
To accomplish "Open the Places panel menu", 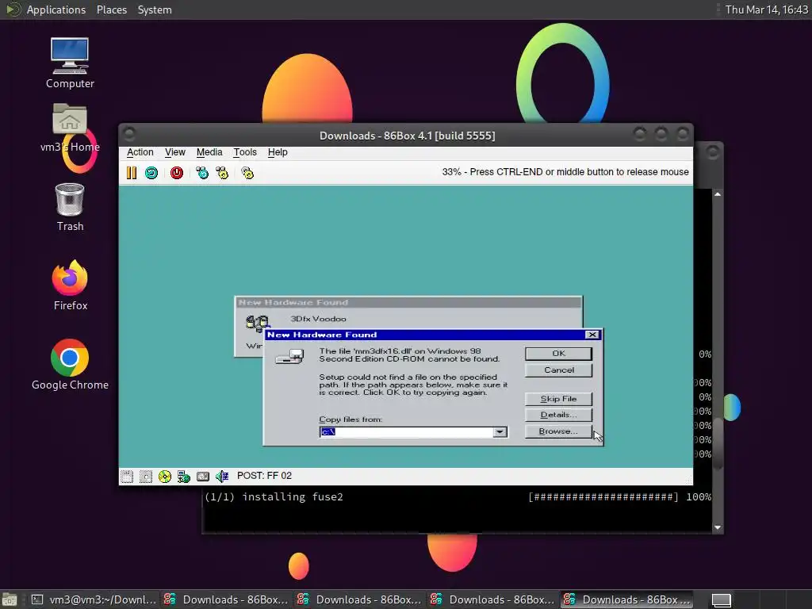I will pos(111,10).
